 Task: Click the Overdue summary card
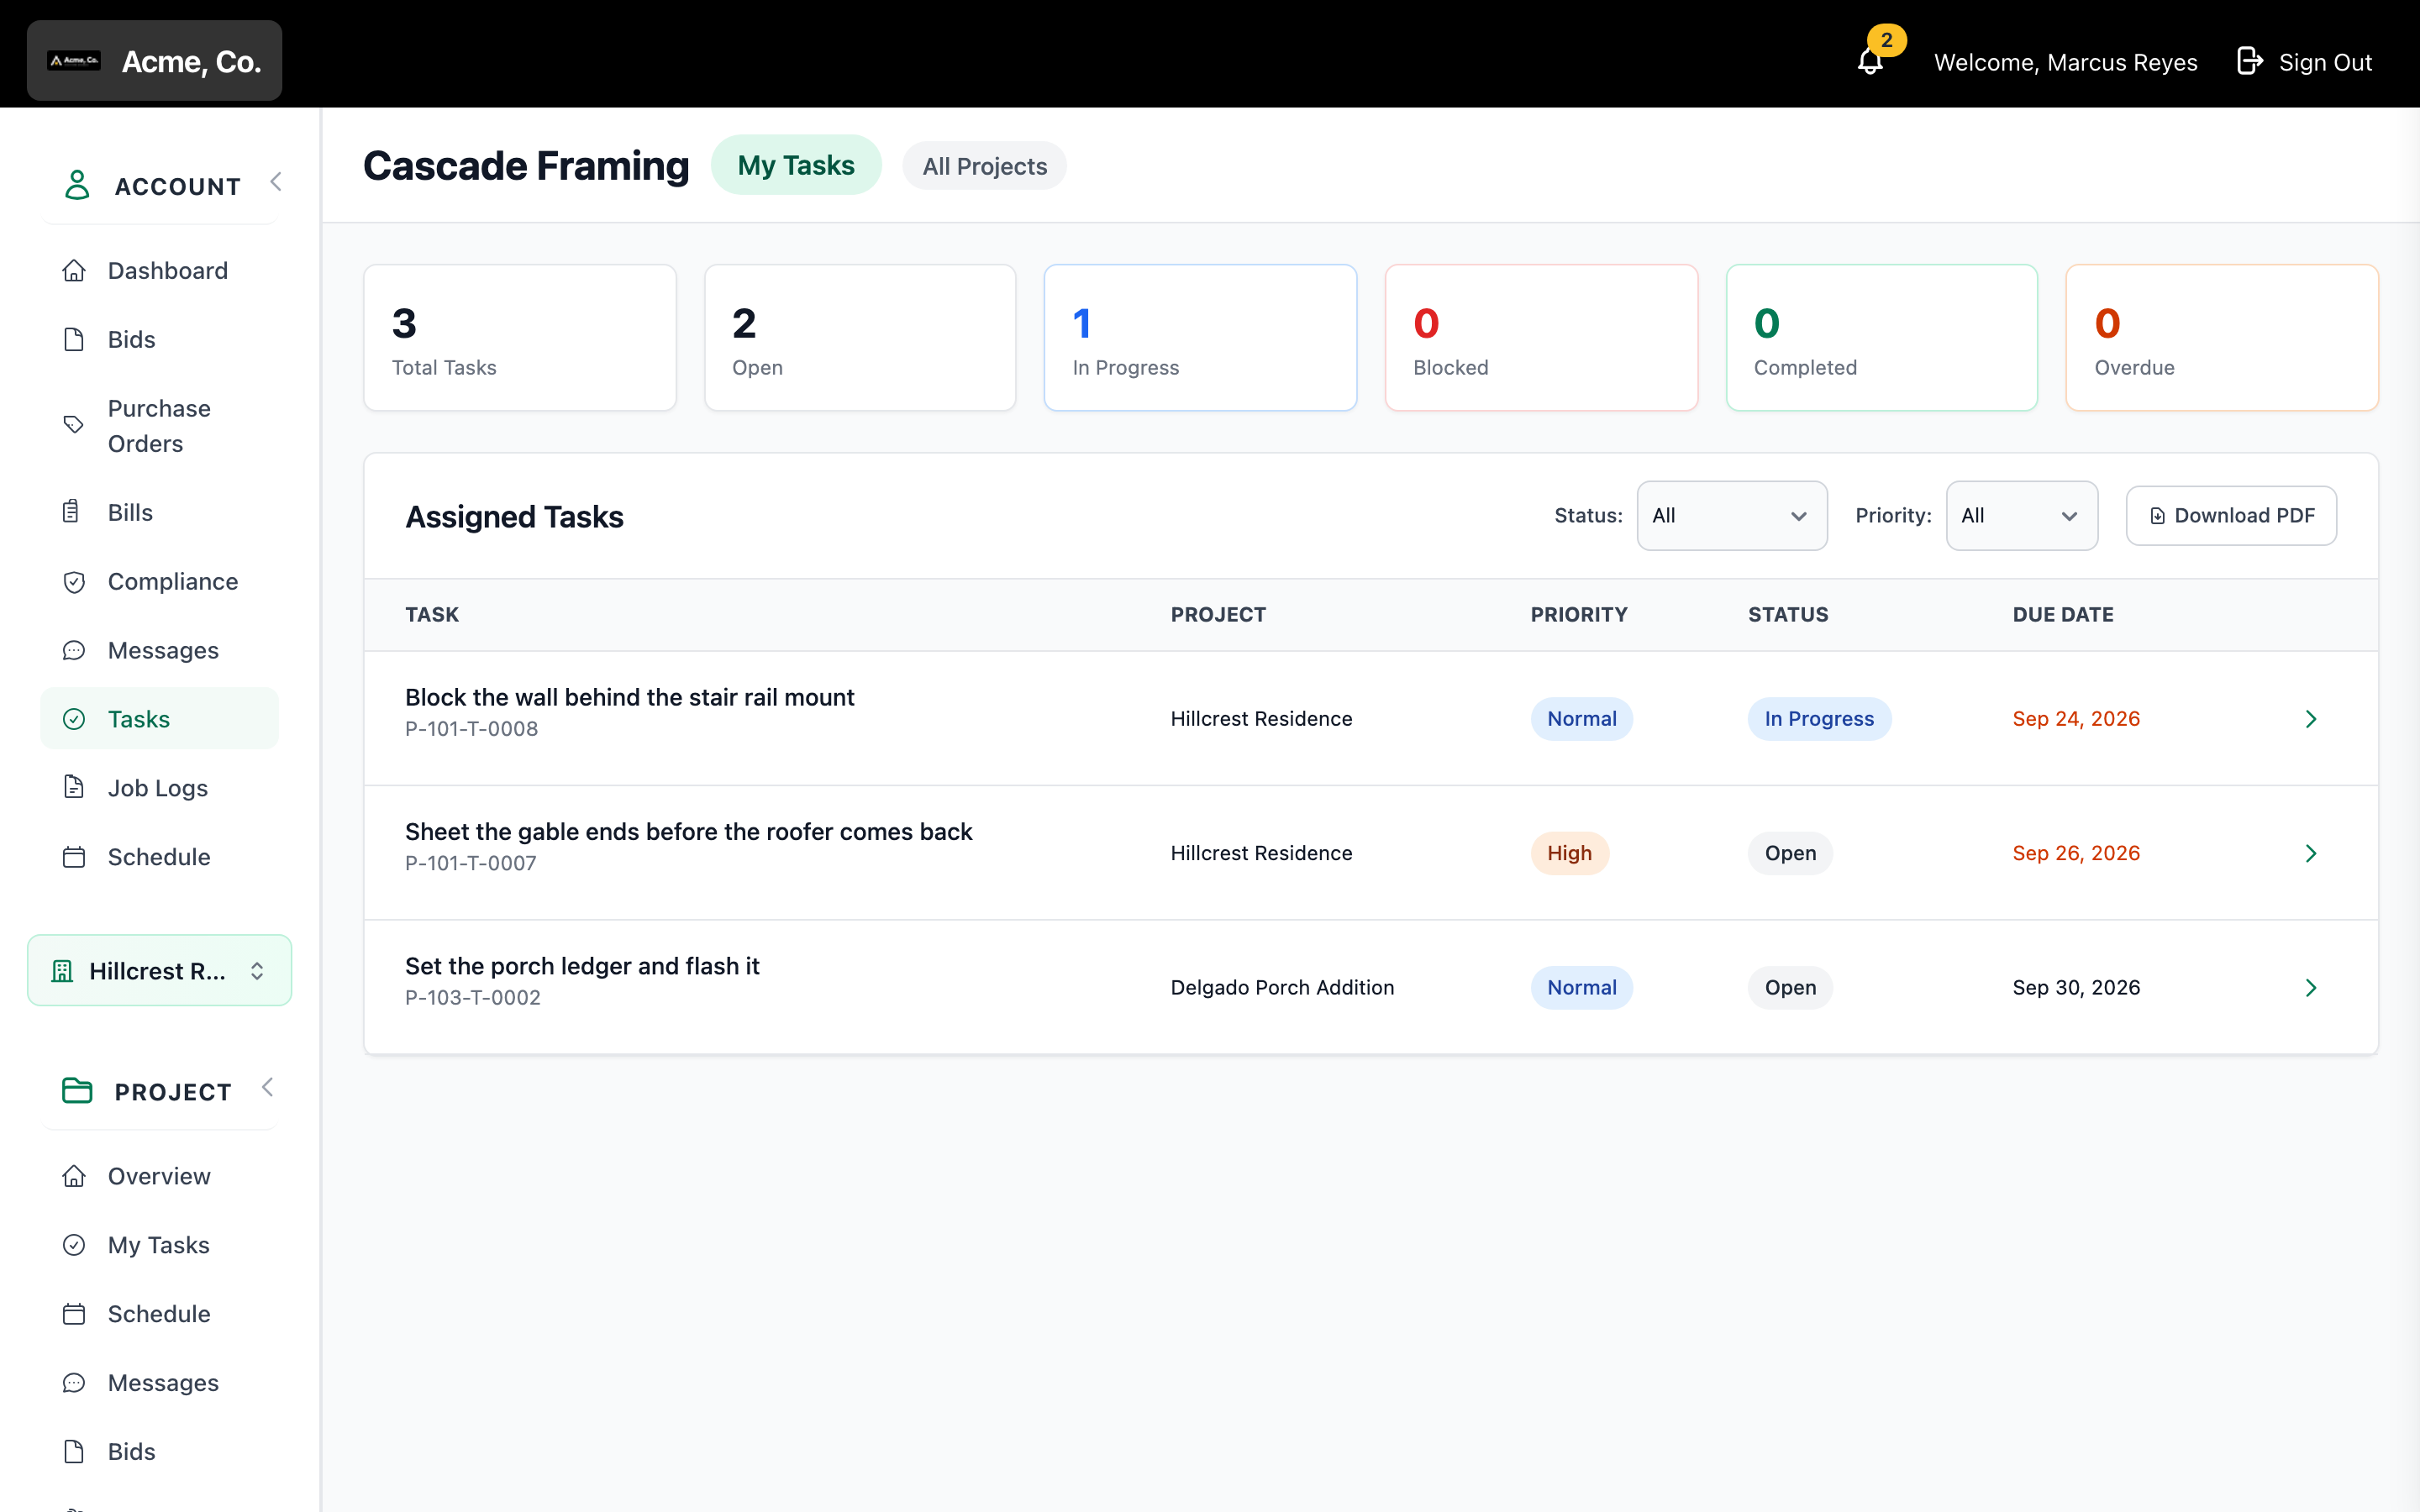click(x=2222, y=338)
